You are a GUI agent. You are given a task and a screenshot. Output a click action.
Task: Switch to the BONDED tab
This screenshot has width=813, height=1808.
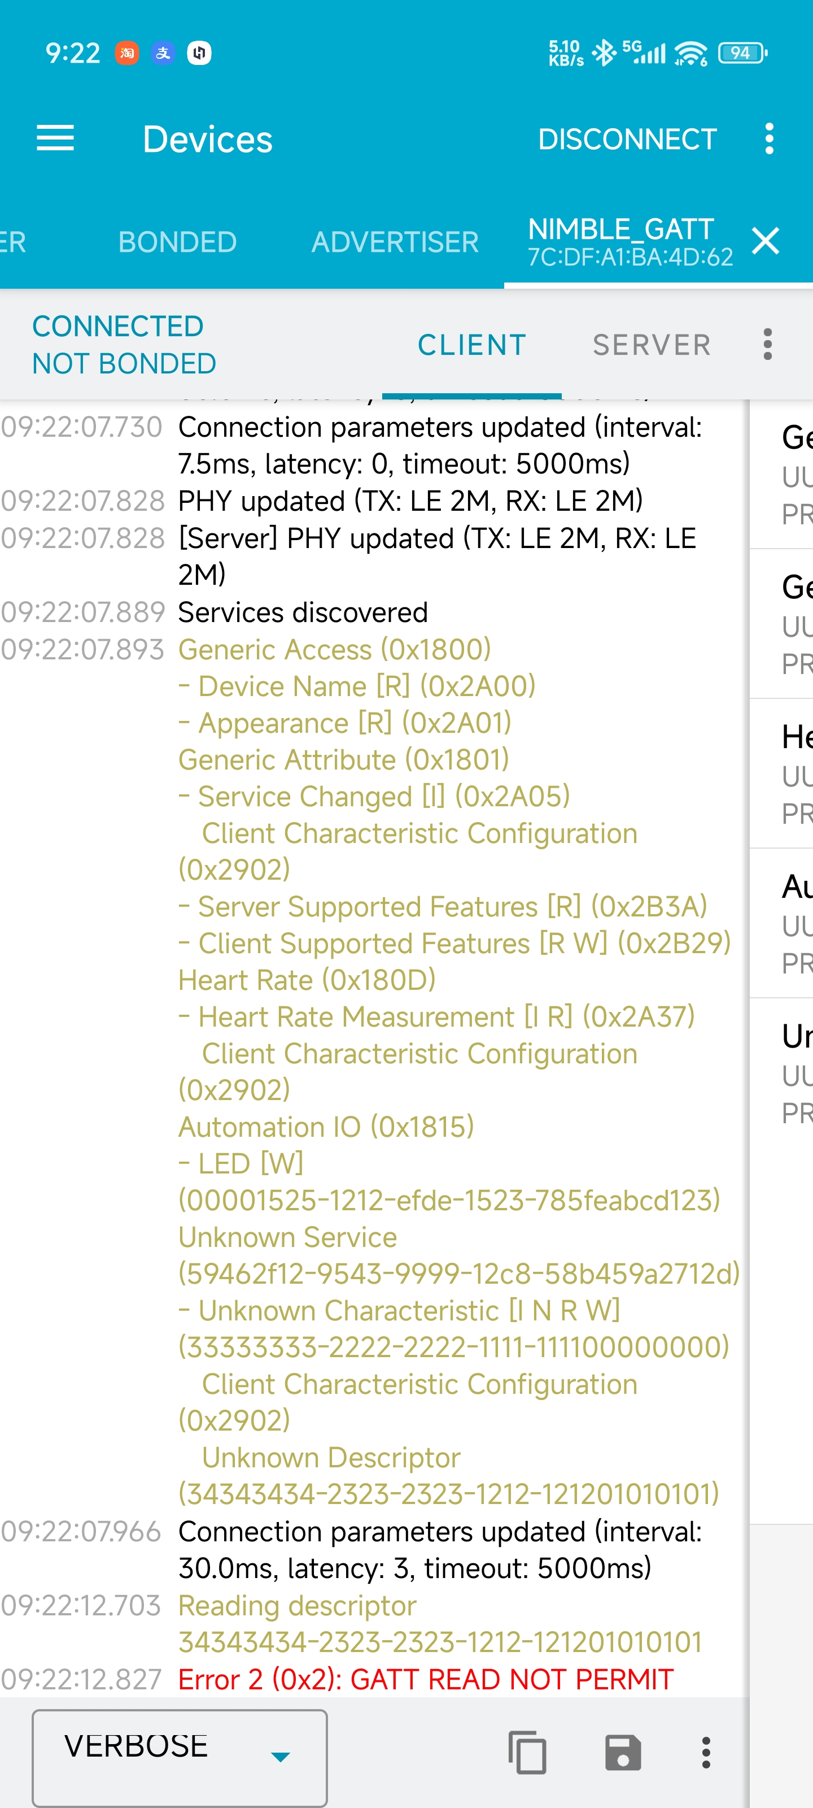coord(177,242)
